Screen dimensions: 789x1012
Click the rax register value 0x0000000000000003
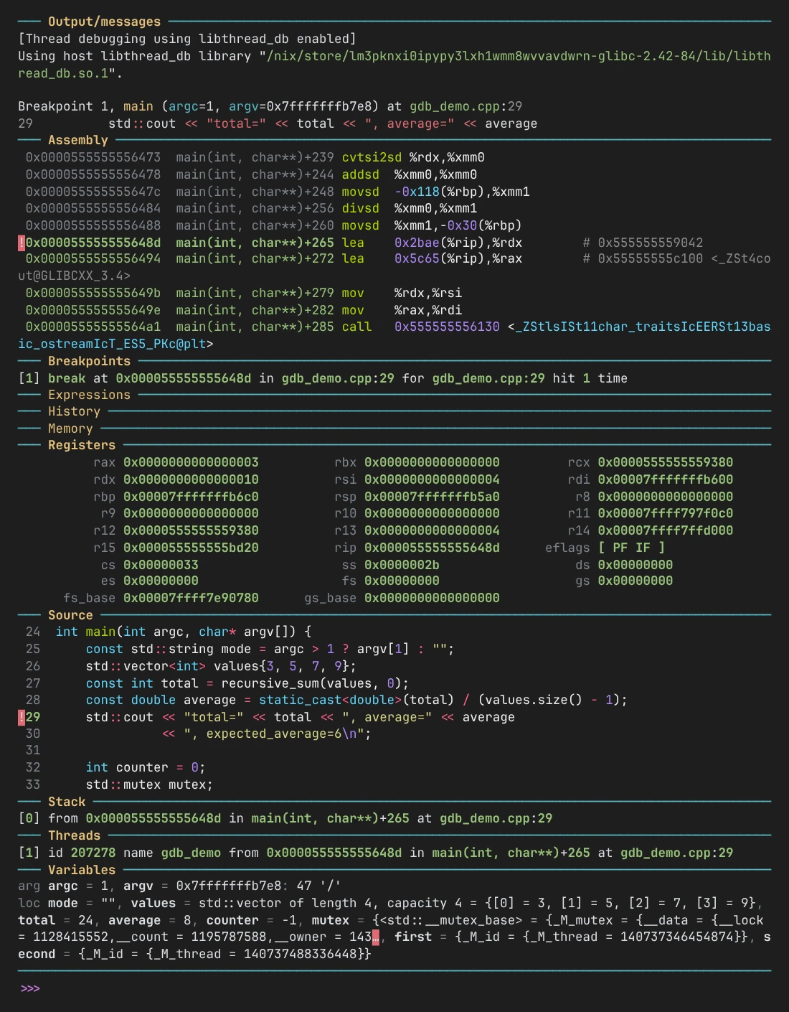191,462
